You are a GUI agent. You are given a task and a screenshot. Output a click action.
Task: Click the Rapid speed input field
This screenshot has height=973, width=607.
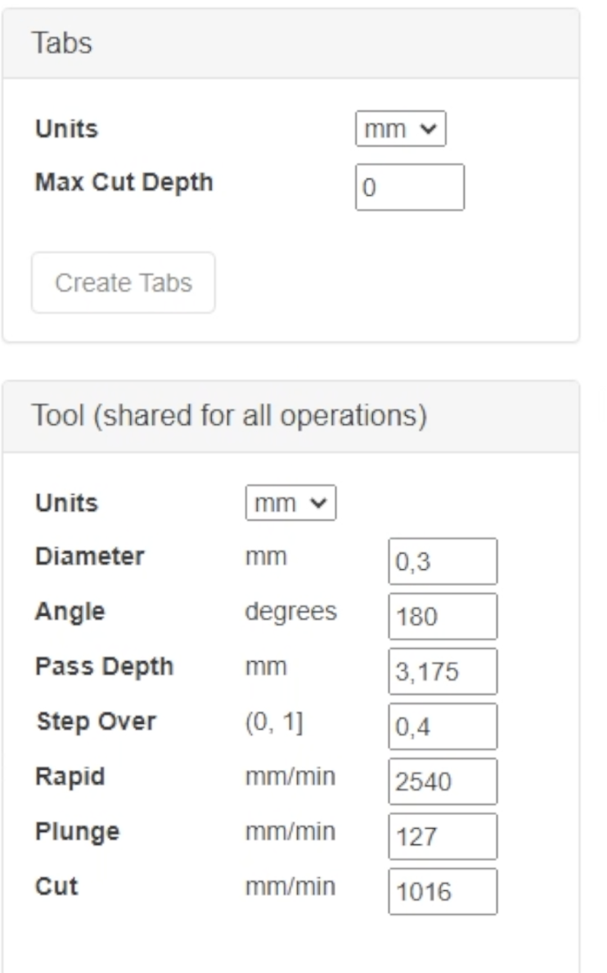(x=443, y=781)
